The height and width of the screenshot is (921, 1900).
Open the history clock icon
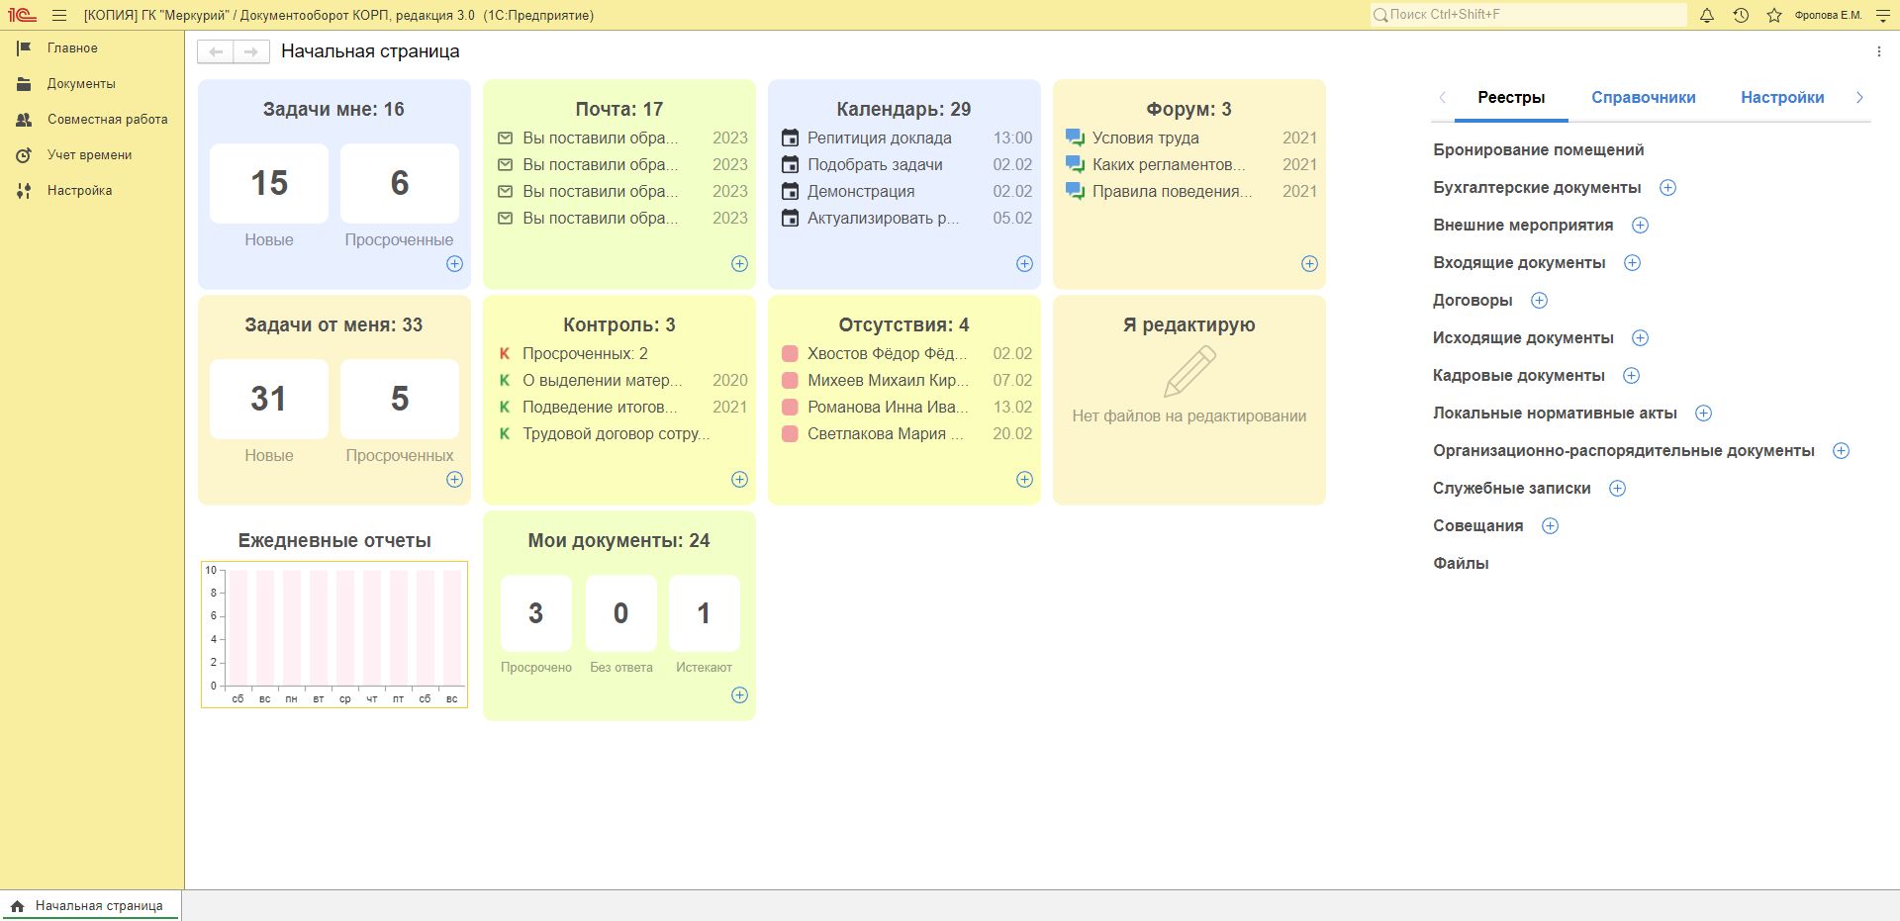pyautogui.click(x=1741, y=16)
